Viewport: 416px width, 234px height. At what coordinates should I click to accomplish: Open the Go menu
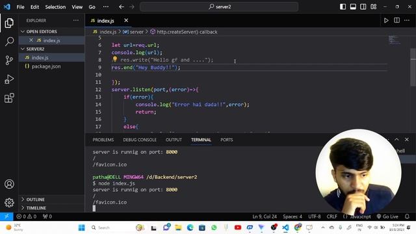click(x=92, y=7)
